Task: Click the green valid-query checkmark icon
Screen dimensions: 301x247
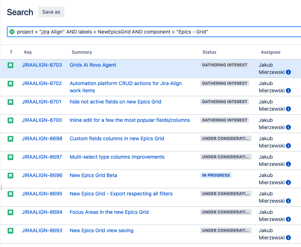Action: [x=12, y=32]
